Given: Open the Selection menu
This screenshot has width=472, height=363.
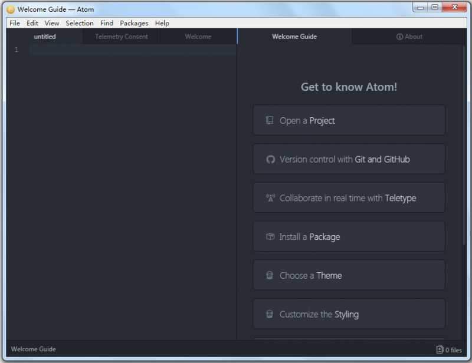Looking at the screenshot, I should 80,23.
